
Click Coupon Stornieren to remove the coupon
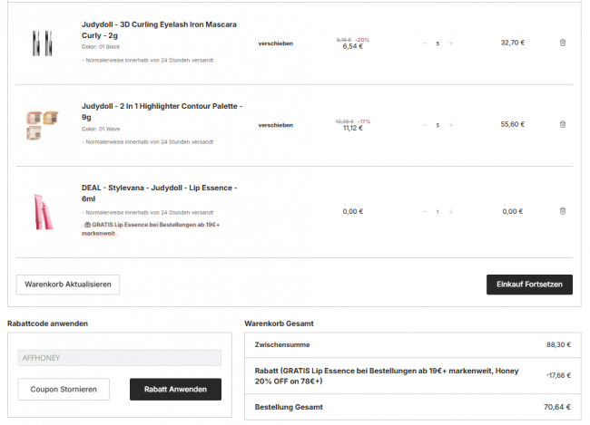[x=64, y=390]
